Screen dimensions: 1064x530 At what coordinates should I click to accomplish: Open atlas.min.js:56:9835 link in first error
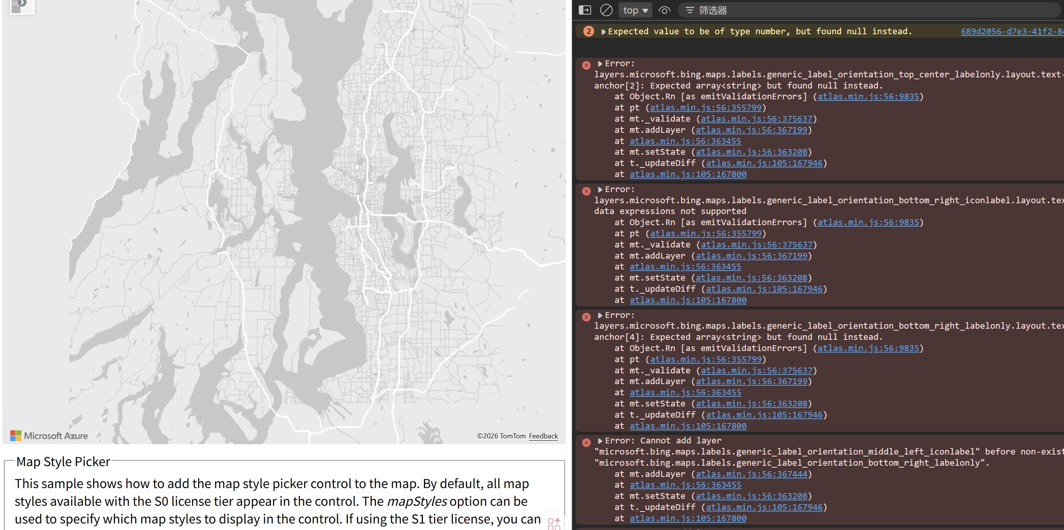[x=868, y=96]
